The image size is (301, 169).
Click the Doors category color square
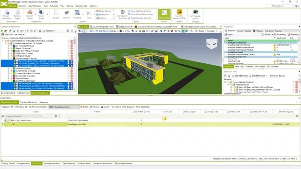[14, 78]
